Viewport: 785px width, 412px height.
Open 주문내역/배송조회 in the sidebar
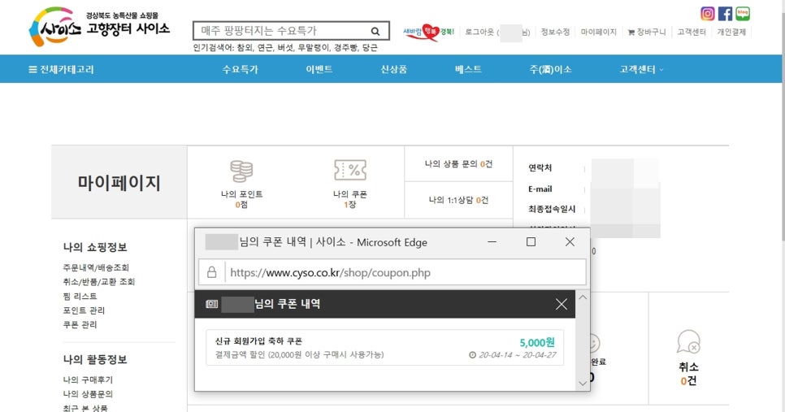(96, 267)
